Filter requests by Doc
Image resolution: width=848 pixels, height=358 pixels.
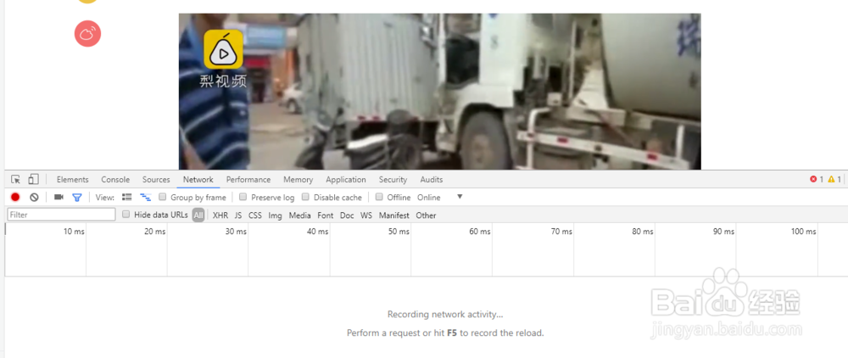(347, 215)
